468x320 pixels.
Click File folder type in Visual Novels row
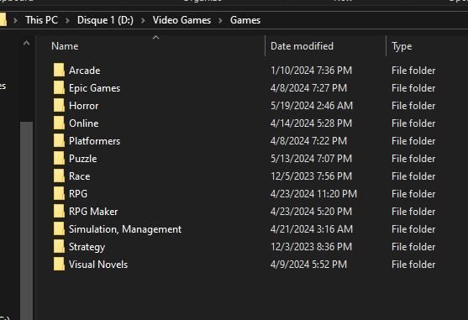[413, 265]
